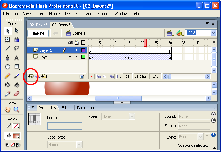Toggle Layer 2 outline color box
The height and width of the screenshot is (152, 221).
(83, 50)
